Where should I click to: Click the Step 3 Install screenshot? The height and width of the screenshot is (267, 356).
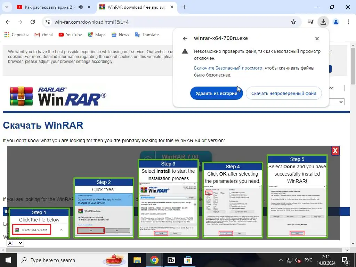point(168,209)
